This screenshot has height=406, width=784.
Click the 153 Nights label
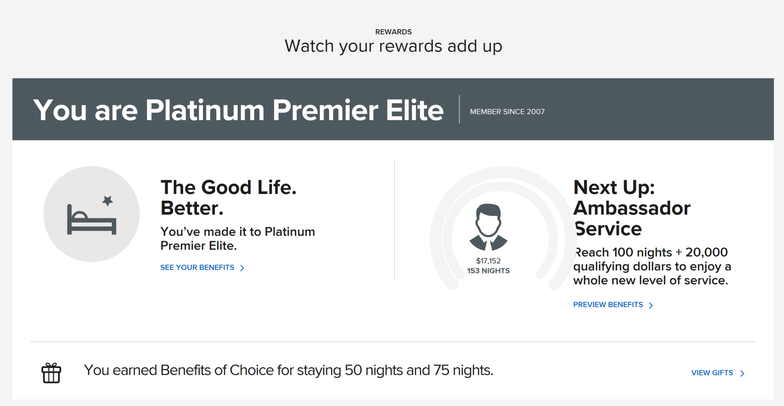[x=488, y=271]
